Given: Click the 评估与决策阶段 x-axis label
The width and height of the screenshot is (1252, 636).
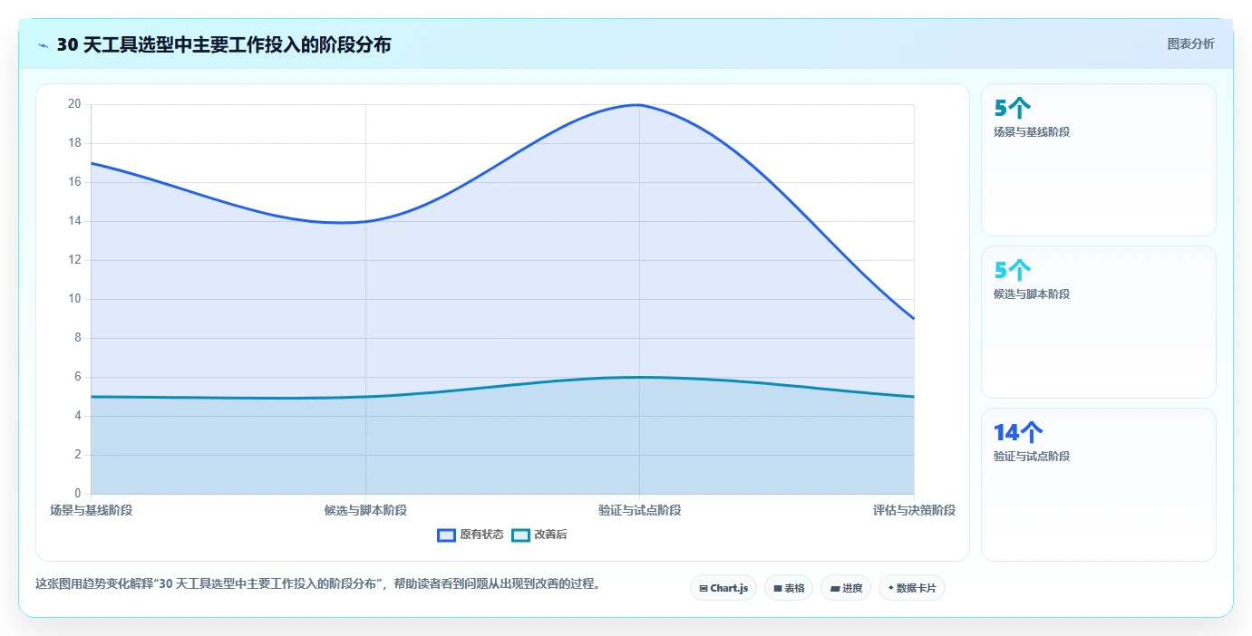Looking at the screenshot, I should point(914,510).
